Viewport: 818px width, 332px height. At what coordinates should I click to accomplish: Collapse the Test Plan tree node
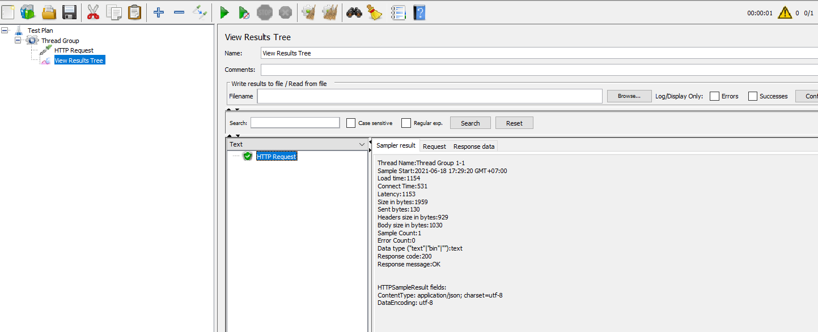coord(5,30)
